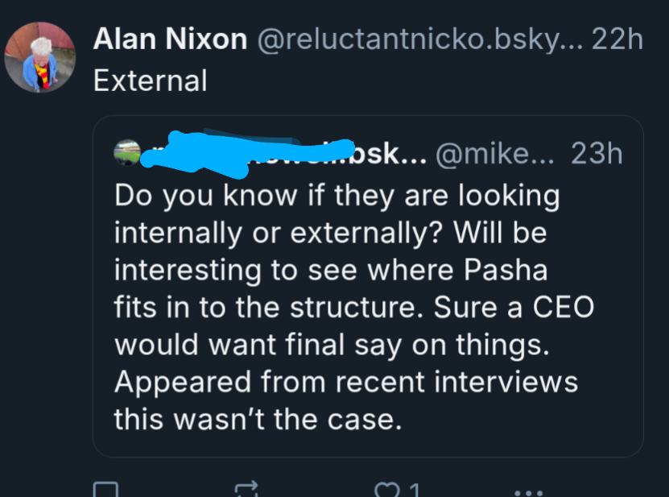Click the 23h quoted post timestamp
This screenshot has height=497, width=669.
(x=596, y=153)
